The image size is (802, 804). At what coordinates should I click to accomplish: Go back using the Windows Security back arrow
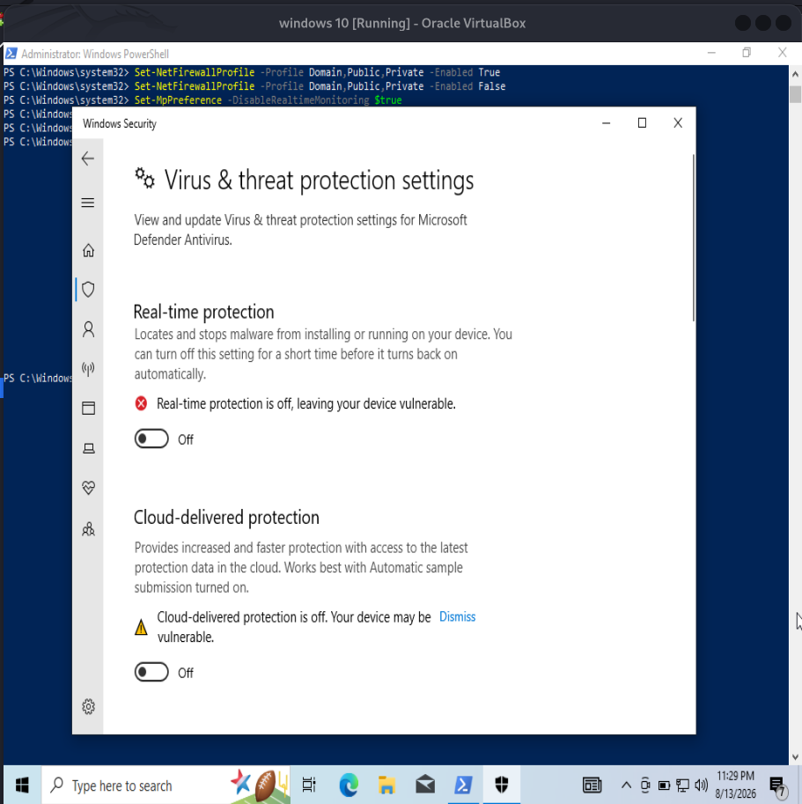pyautogui.click(x=88, y=159)
